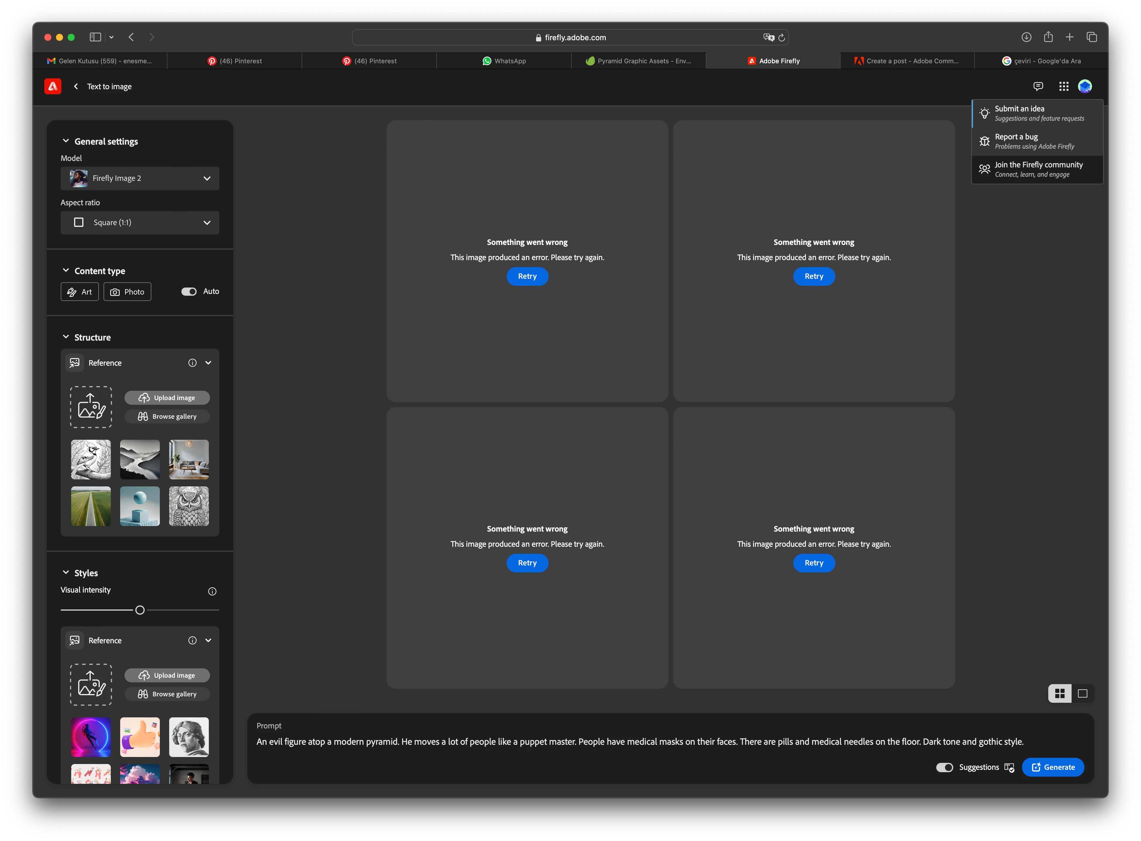This screenshot has height=841, width=1141.
Task: Disable the Suggestions toggle
Action: (944, 768)
